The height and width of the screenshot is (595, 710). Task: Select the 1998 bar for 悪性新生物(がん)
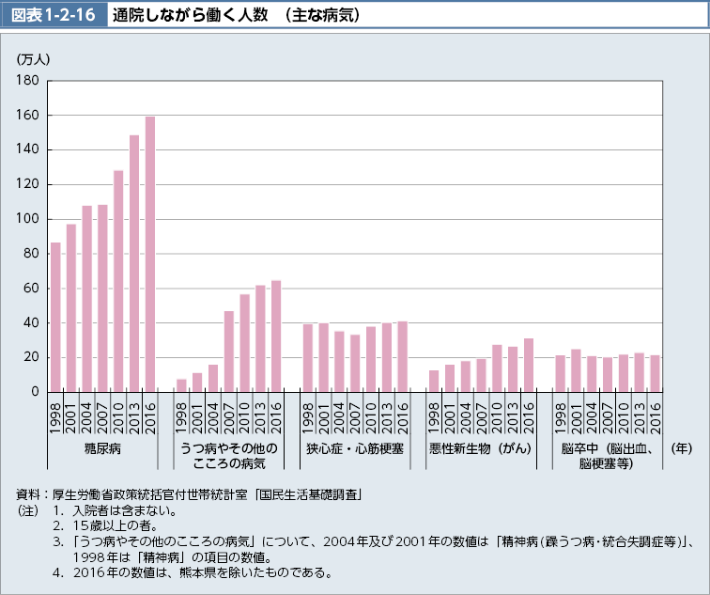click(x=434, y=381)
